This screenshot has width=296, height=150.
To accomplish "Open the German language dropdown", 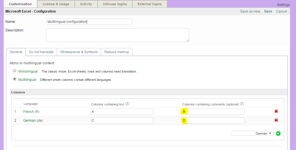I will [252, 133].
